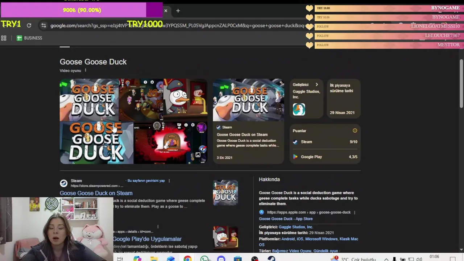Open the 'Bağımsız Video Oyunu' genre link
Viewport: 464px width, 261px height.
coord(292,251)
